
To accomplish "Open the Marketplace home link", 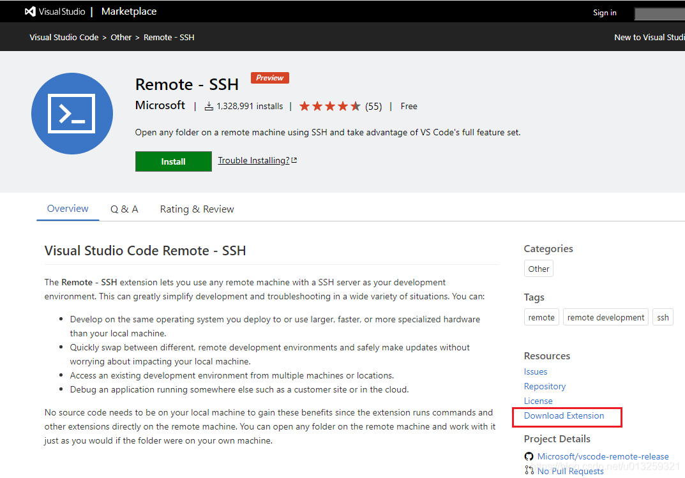I will [x=129, y=11].
